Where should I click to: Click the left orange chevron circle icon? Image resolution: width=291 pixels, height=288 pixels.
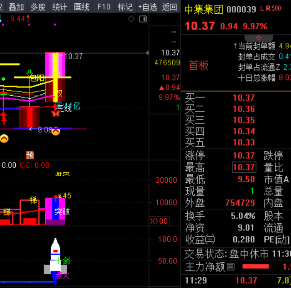(4, 139)
